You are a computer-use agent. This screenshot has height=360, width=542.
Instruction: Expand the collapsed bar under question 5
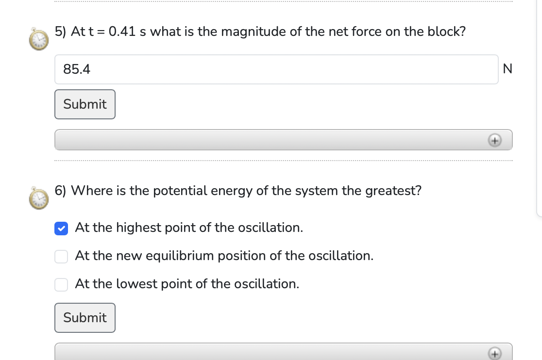click(284, 140)
